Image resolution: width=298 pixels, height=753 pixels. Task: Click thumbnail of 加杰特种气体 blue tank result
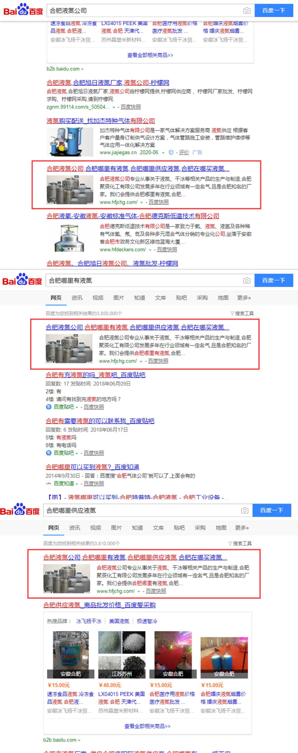click(70, 142)
